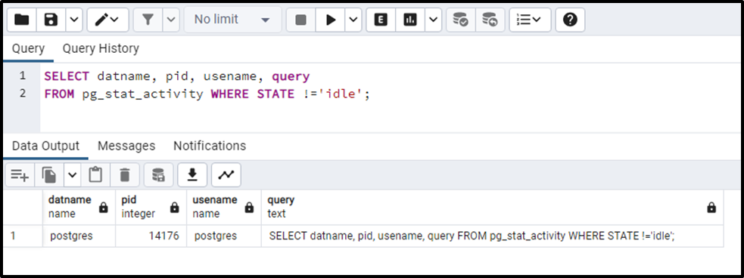Place cursor on editor line 2 FROM clause
Image resolution: width=744 pixels, height=278 pixels.
(207, 94)
